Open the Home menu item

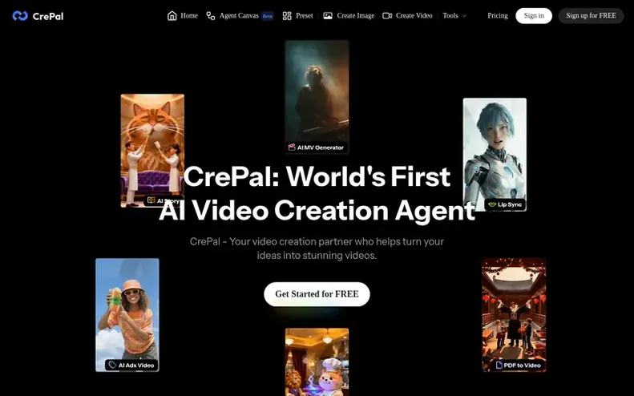(183, 16)
